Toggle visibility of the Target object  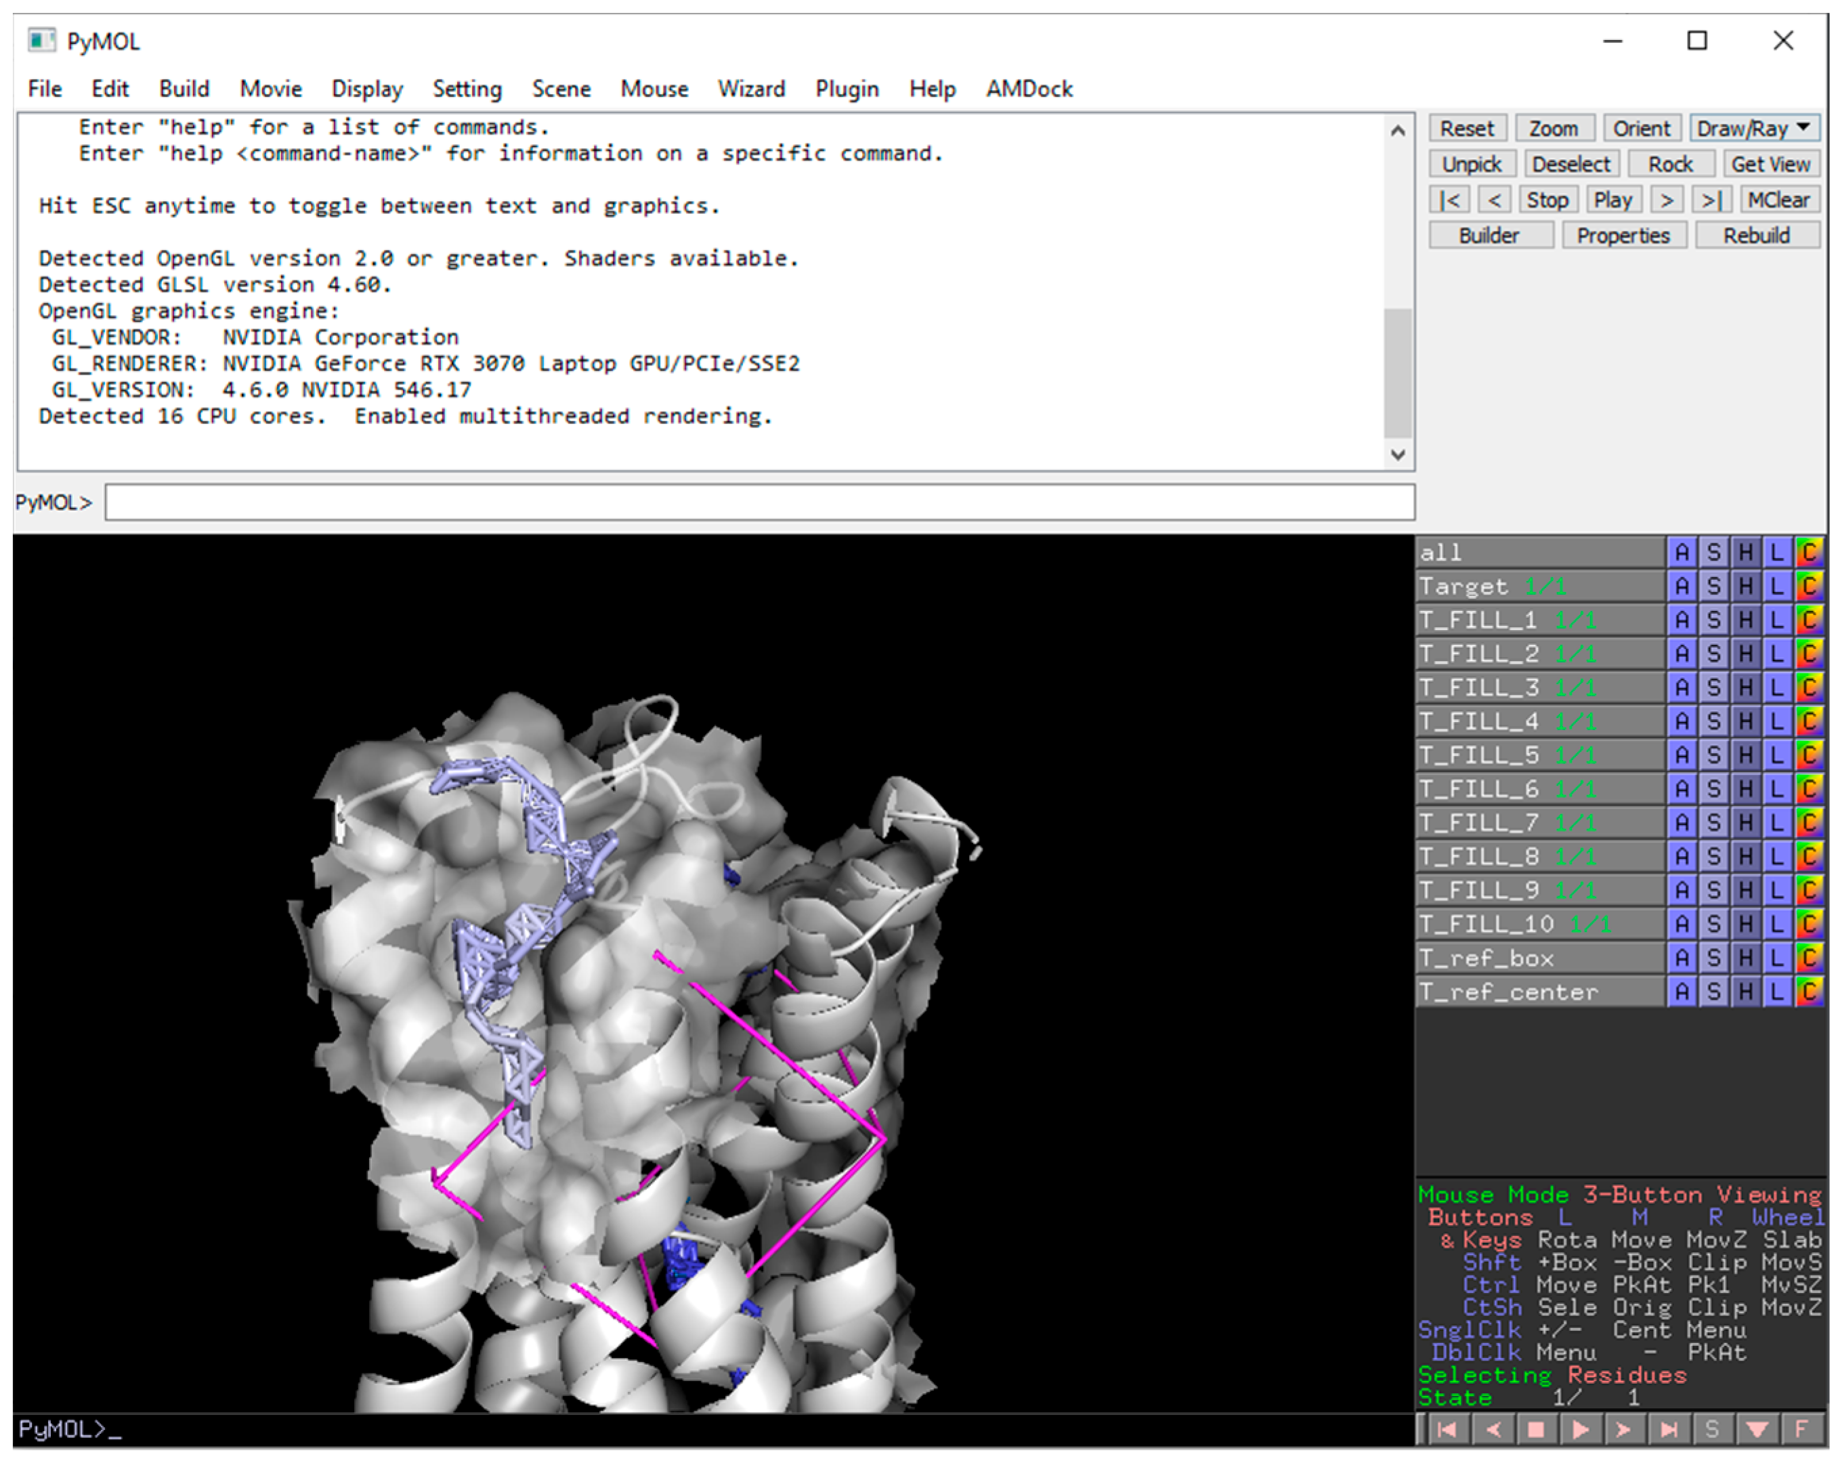pos(1541,587)
